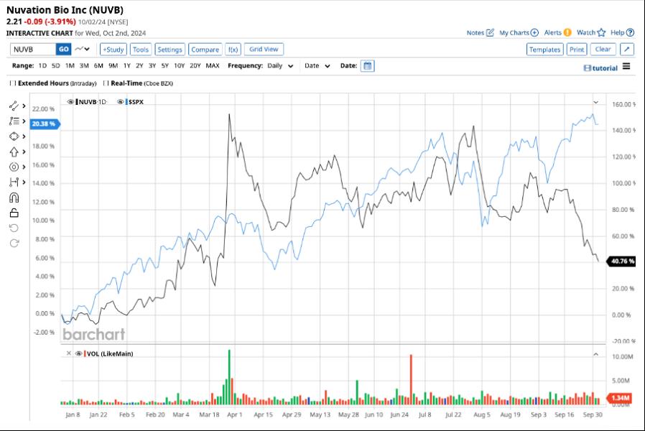Click the NUVB black line color swatch
The height and width of the screenshot is (431, 645).
pyautogui.click(x=77, y=101)
